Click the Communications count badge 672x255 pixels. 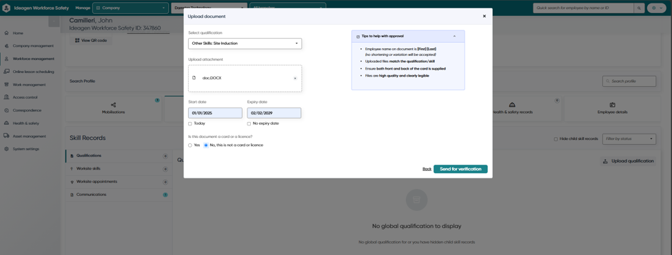pos(165,194)
